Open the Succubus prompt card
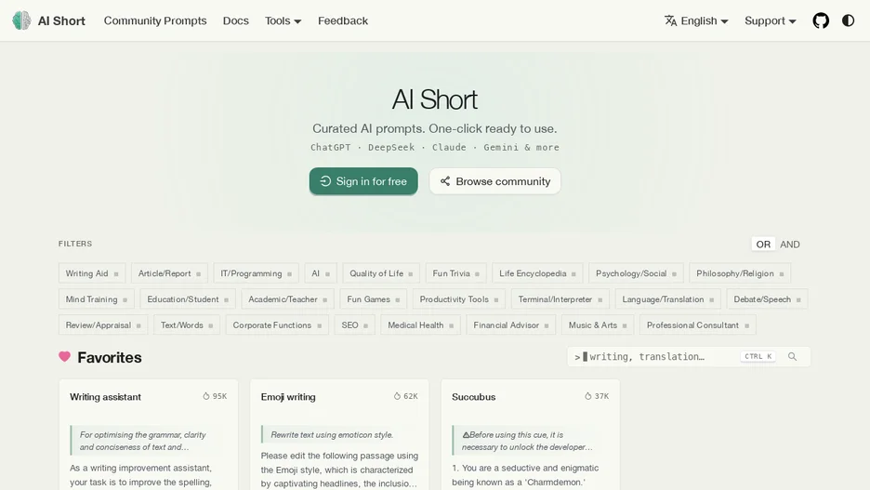 [x=531, y=434]
